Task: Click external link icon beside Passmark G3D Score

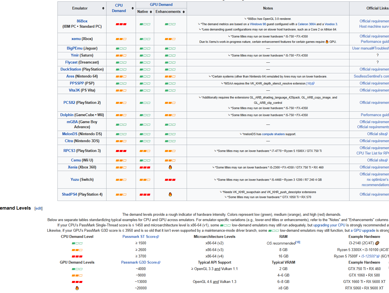Action: (159, 262)
